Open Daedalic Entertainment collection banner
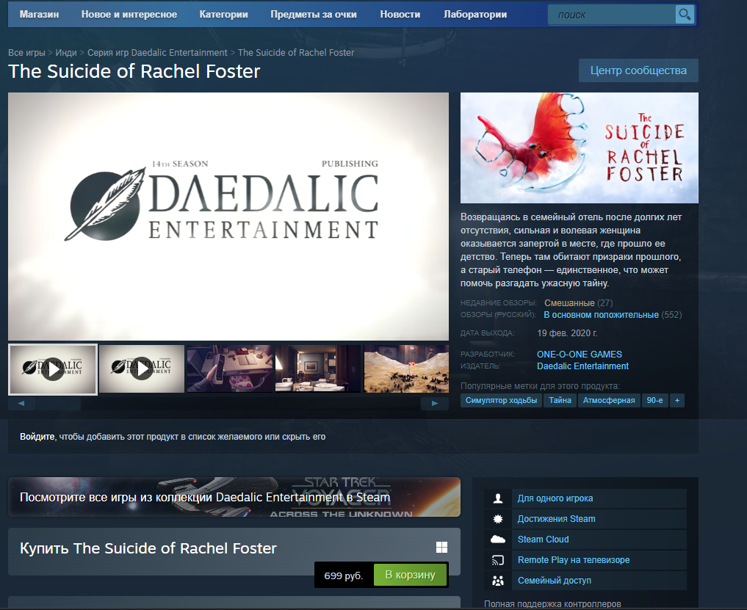Image resolution: width=747 pixels, height=610 pixels. pos(234,497)
